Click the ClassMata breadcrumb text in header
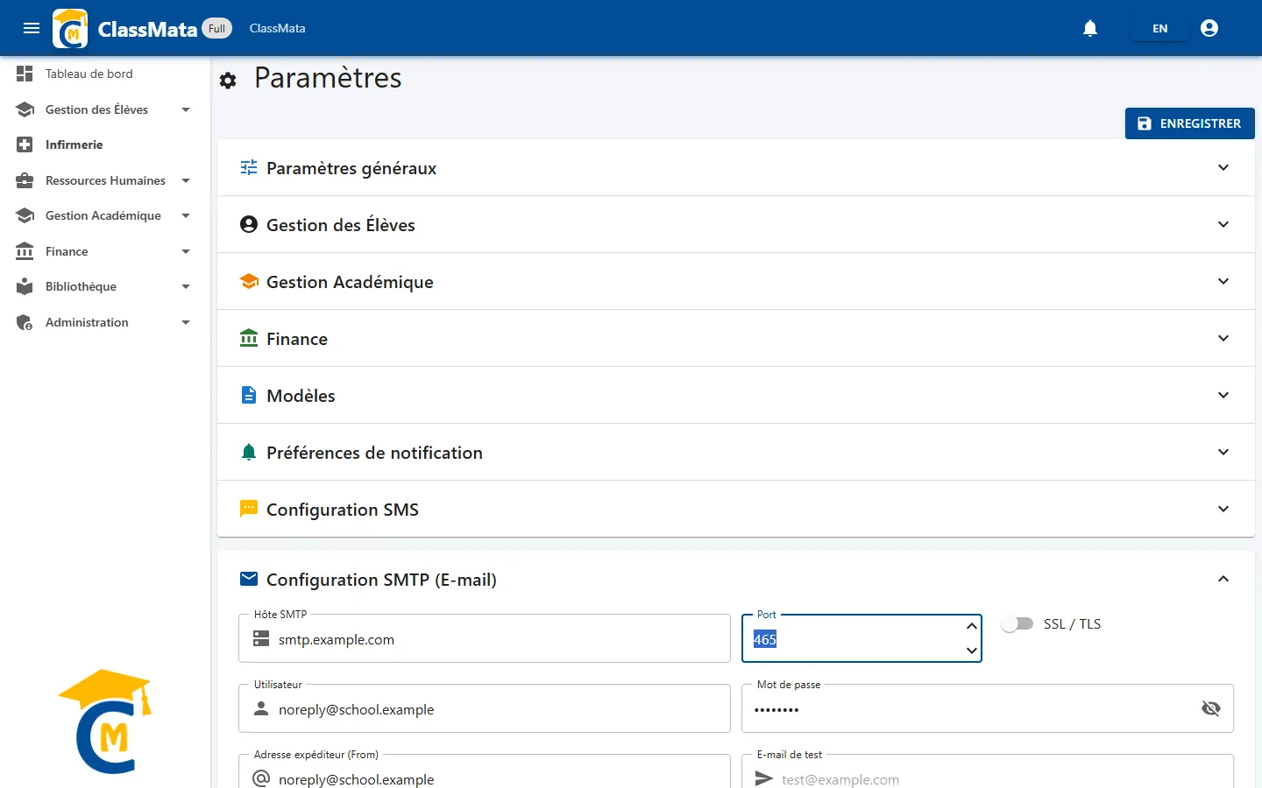This screenshot has height=788, width=1262. pos(277,28)
